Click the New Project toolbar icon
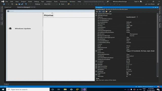 (x=12, y=4)
